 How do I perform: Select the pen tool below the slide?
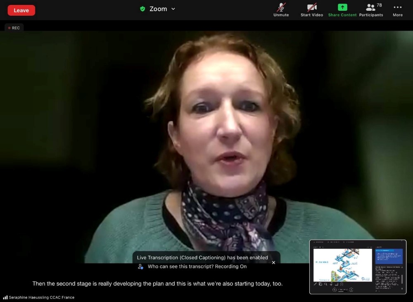tap(316, 284)
